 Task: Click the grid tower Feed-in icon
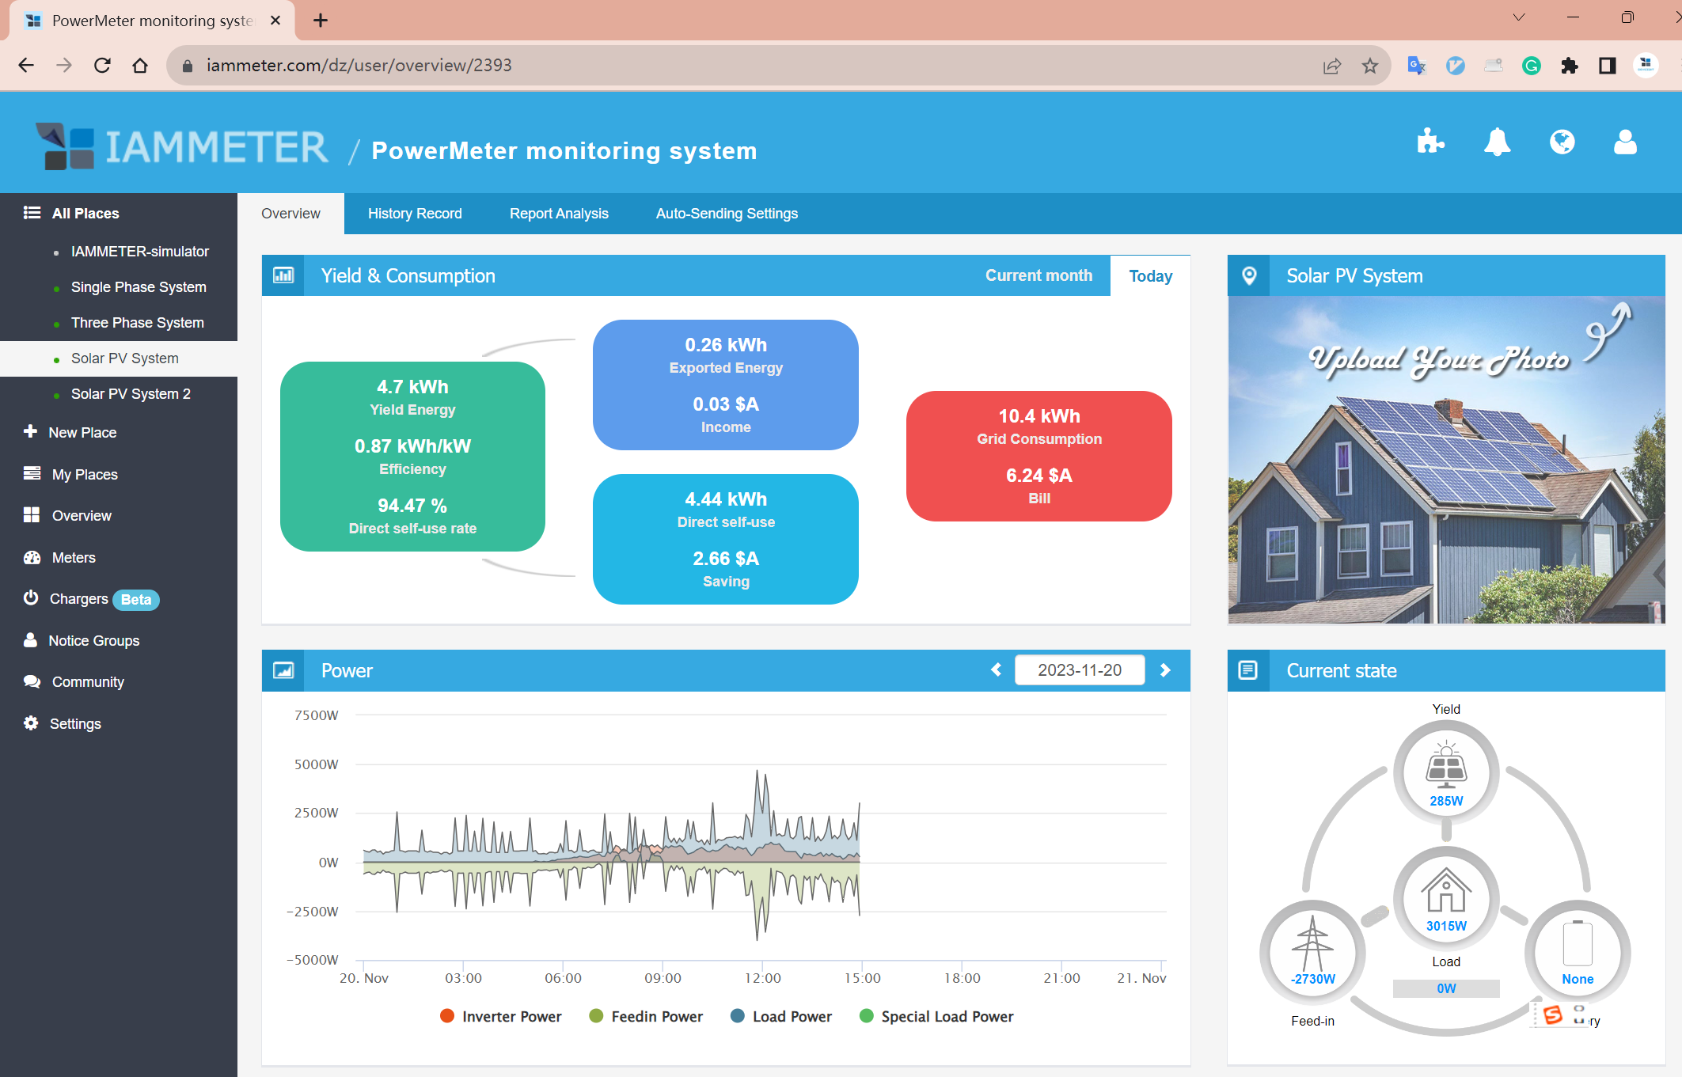pos(1312,943)
